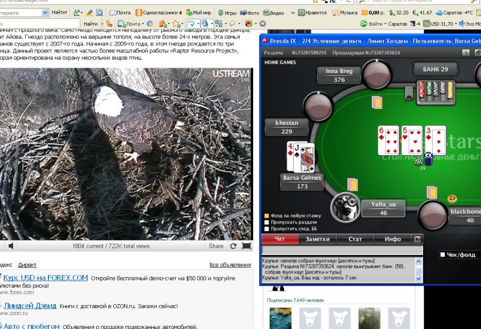481x329 pixels.
Task: Open 'Авто с пробегом' ad link
Action: pos(31,326)
